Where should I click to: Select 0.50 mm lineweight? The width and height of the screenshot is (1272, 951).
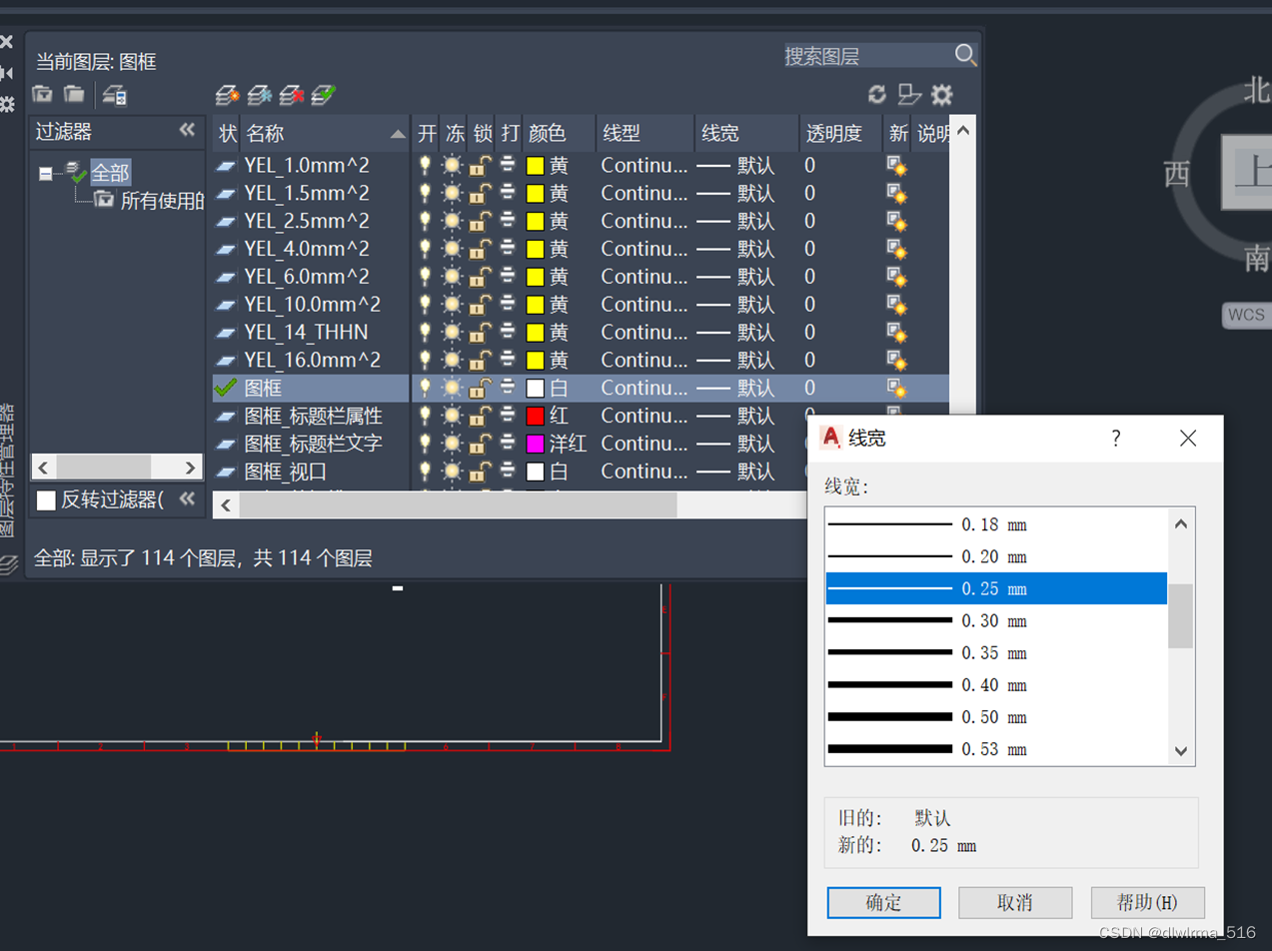coord(996,716)
